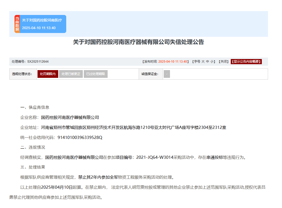Viewport: 282px width, 208px height.
Task: Select medium font size 中
Action: point(207,62)
